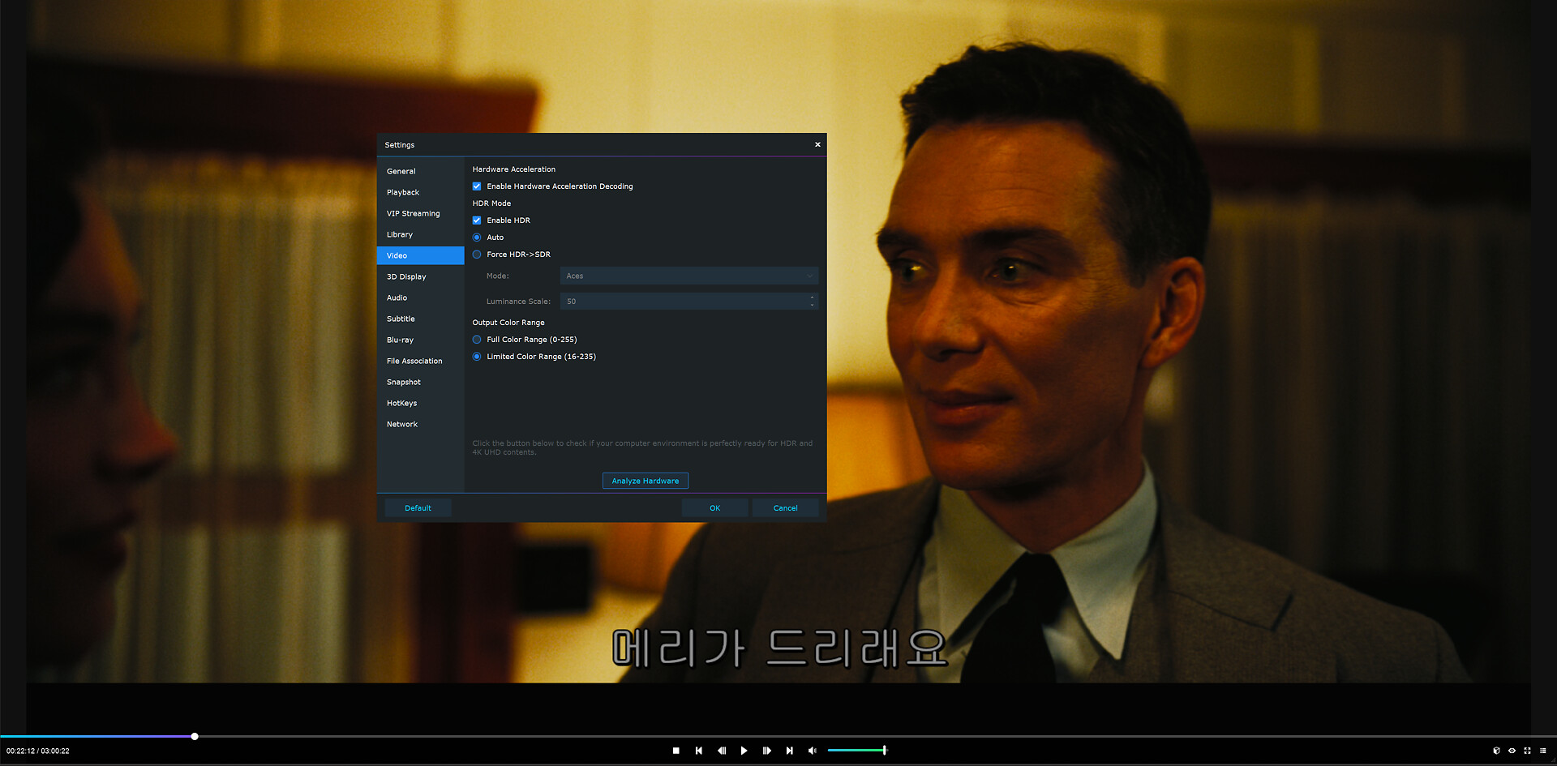Open the Audio settings section
Screen dimensions: 1557x766
coord(397,298)
